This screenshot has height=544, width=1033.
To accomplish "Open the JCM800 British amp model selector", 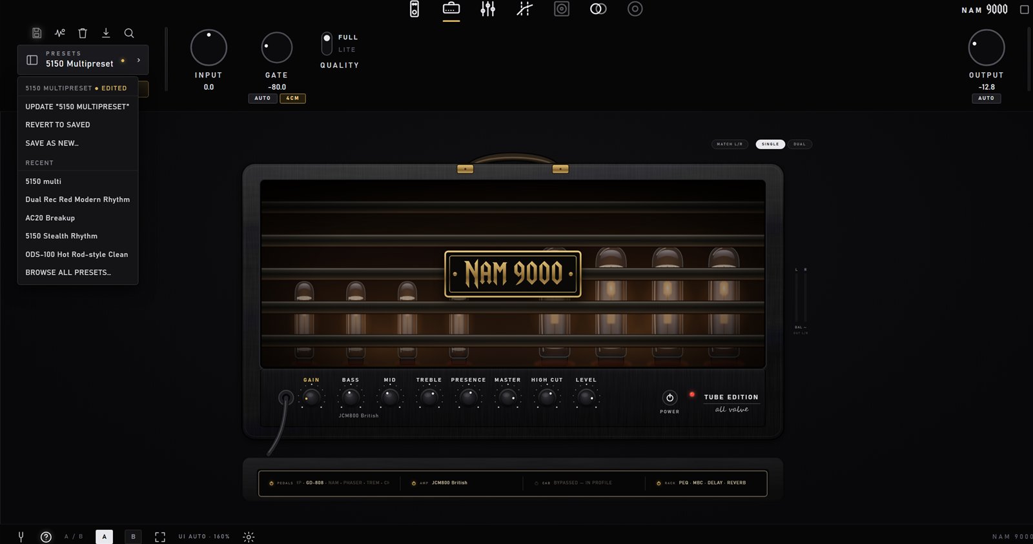I will click(358, 416).
